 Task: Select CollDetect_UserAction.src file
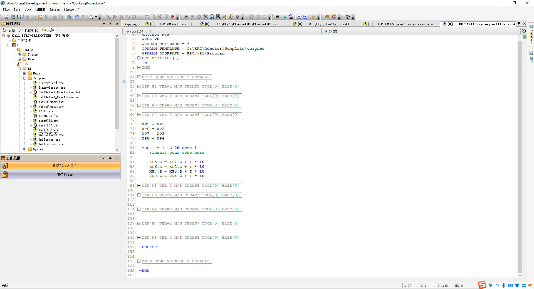point(59,97)
